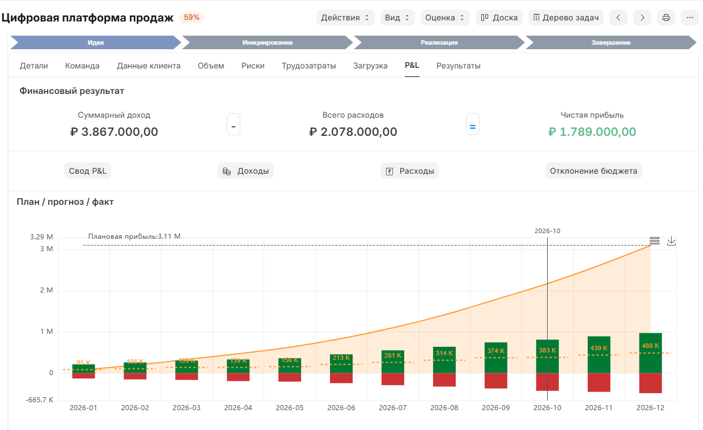Viewport: 703px width, 430px height.
Task: Switch to the Детали tab
Action: tap(34, 66)
